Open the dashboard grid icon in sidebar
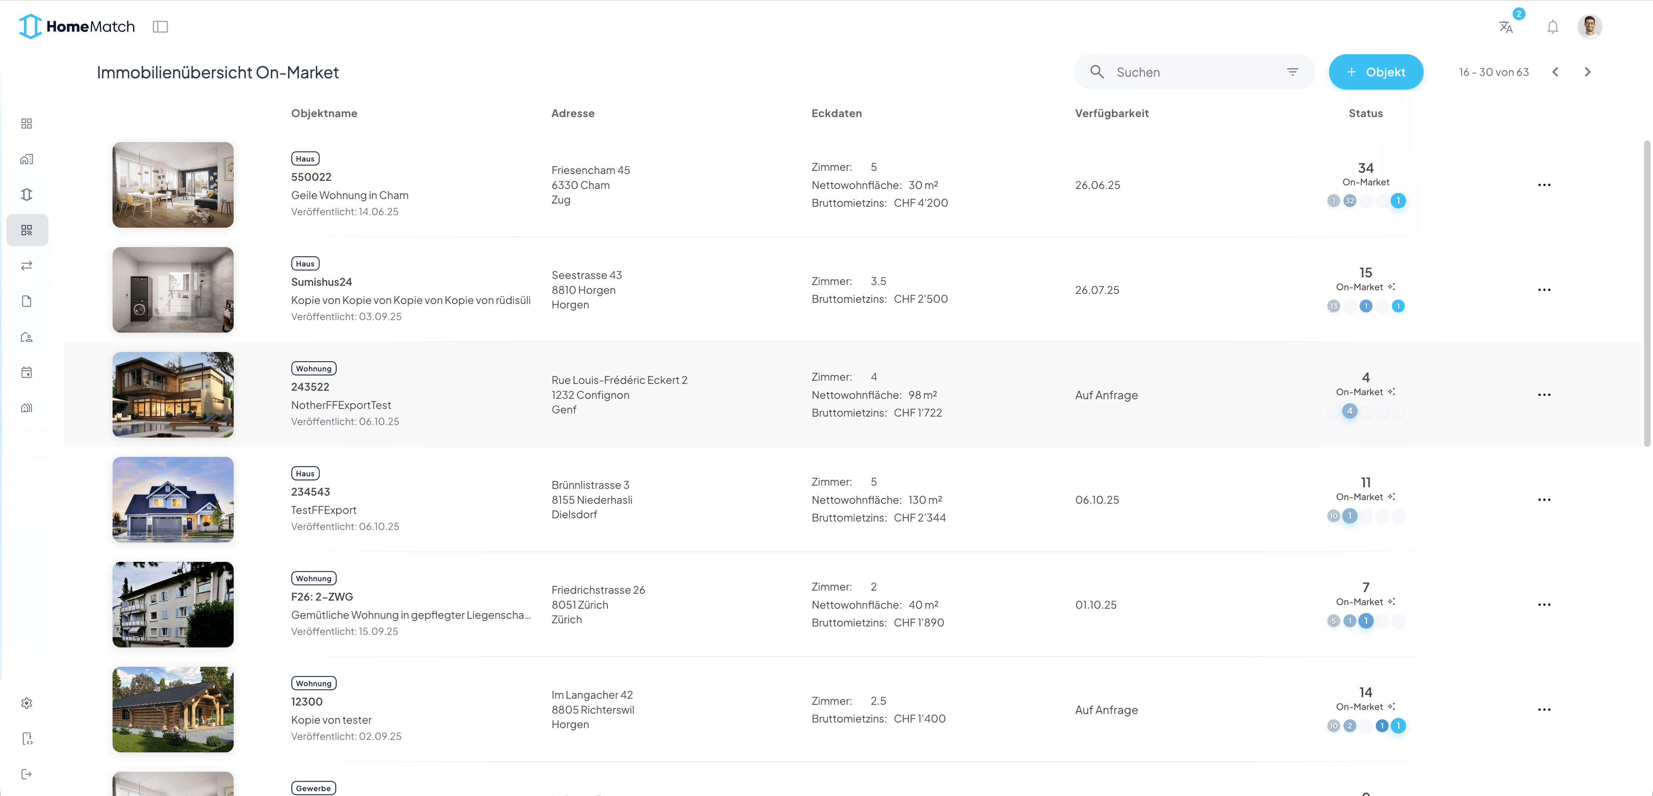 click(27, 123)
